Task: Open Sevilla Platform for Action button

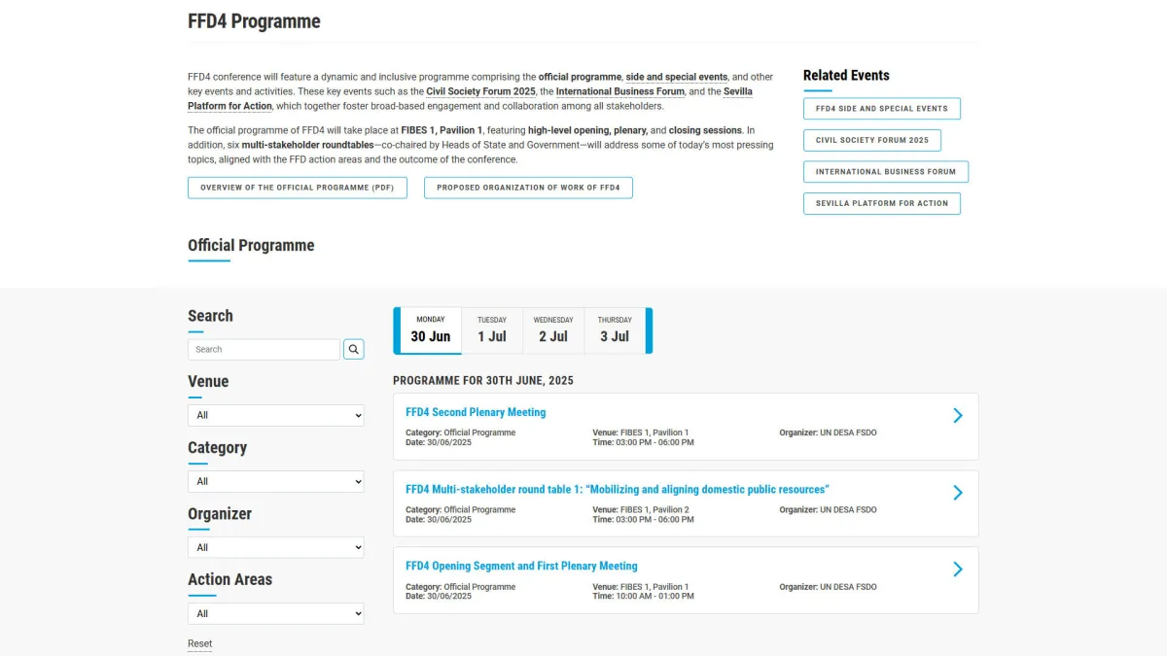Action: (x=882, y=203)
